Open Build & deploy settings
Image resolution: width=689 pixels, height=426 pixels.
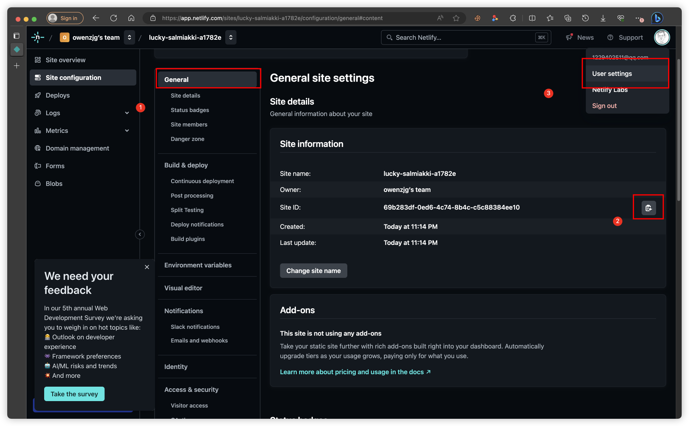pyautogui.click(x=186, y=165)
